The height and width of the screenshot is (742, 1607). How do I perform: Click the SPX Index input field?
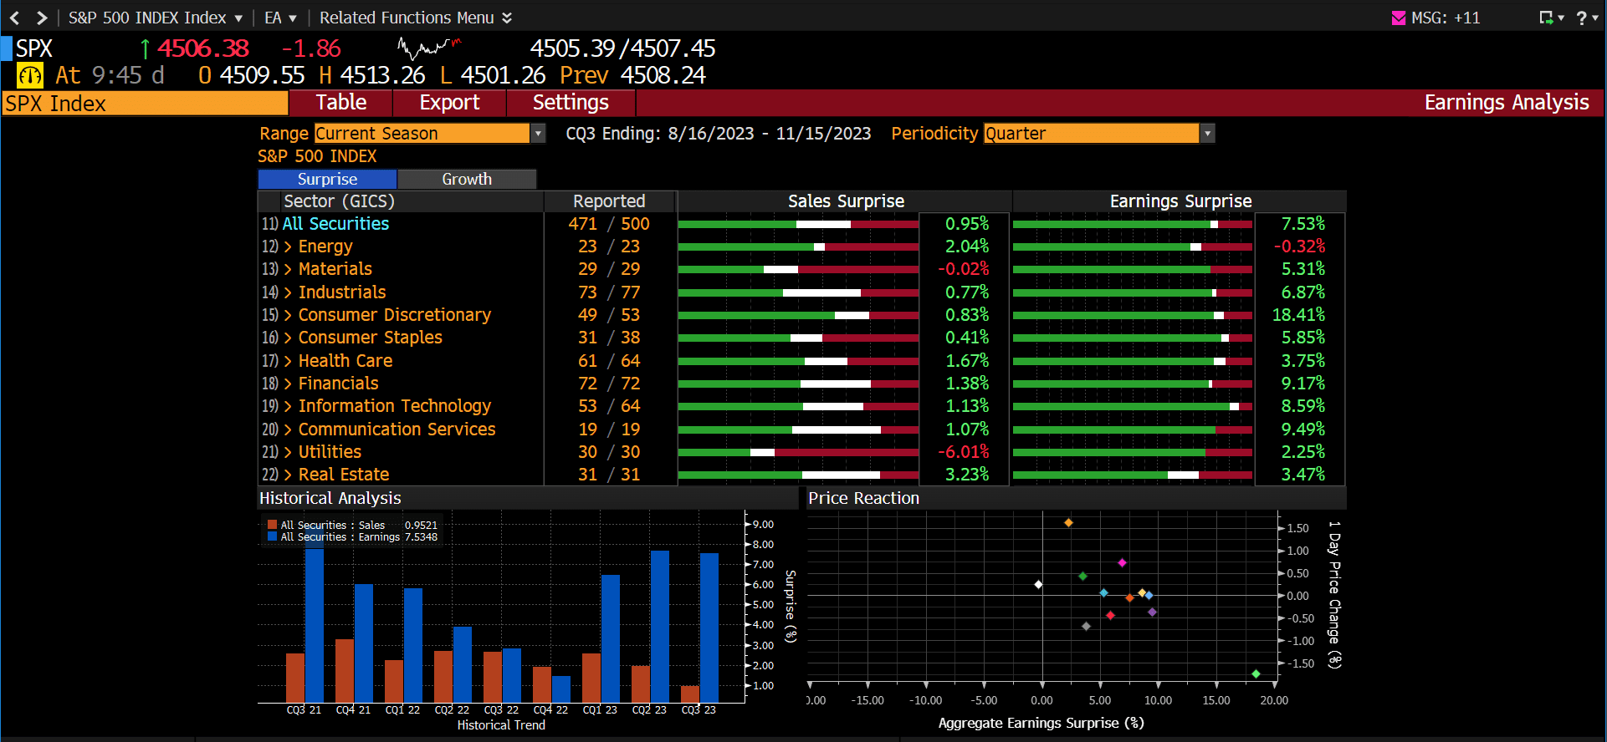[x=145, y=104]
